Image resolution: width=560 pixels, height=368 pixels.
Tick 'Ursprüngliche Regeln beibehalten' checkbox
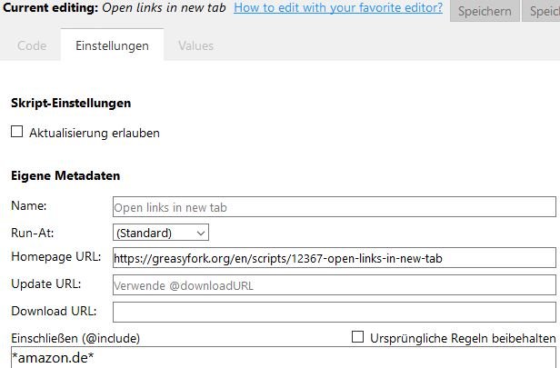point(357,337)
